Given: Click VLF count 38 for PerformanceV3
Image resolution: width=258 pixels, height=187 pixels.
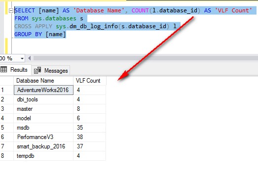Looking at the screenshot, I should pos(89,137).
